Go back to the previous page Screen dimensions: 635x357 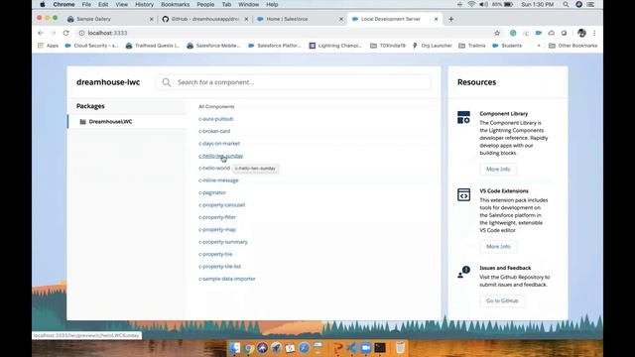40,33
